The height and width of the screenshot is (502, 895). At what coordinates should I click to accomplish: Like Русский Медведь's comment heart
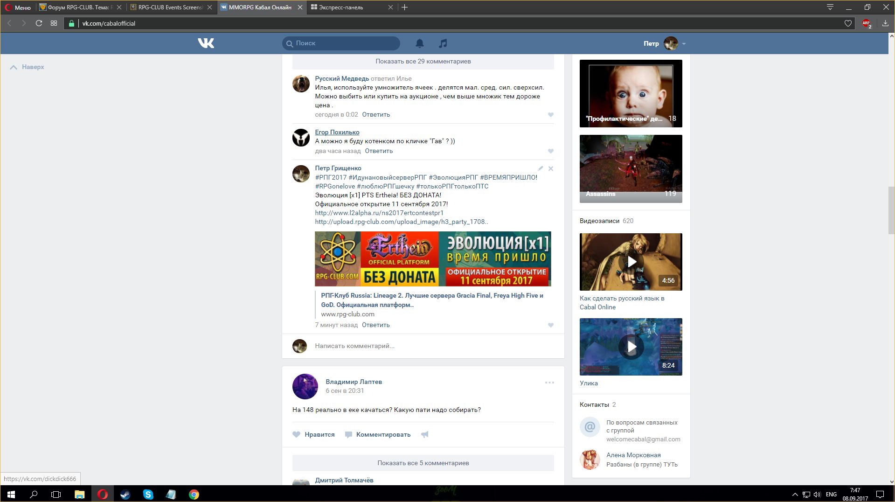[551, 115]
